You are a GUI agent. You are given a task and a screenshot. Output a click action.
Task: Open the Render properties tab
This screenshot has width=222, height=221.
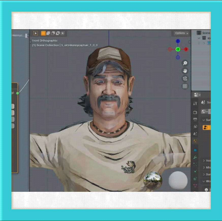click(x=195, y=112)
